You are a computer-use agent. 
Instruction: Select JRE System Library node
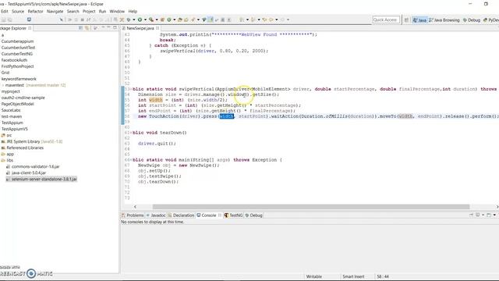tap(32, 141)
